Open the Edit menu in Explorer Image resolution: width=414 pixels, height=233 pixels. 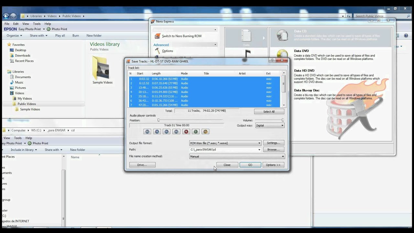point(16,24)
